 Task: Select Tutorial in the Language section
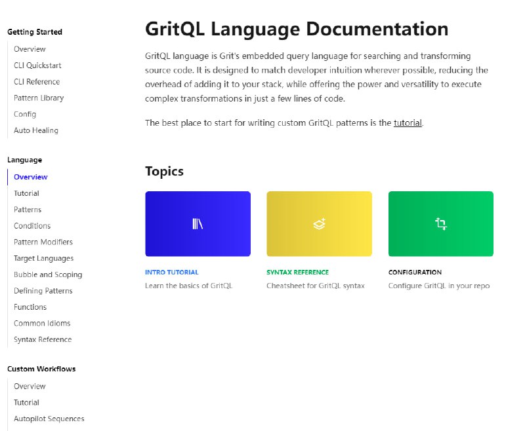point(26,193)
